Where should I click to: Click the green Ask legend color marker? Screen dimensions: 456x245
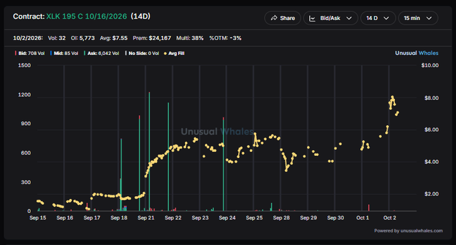(x=84, y=54)
